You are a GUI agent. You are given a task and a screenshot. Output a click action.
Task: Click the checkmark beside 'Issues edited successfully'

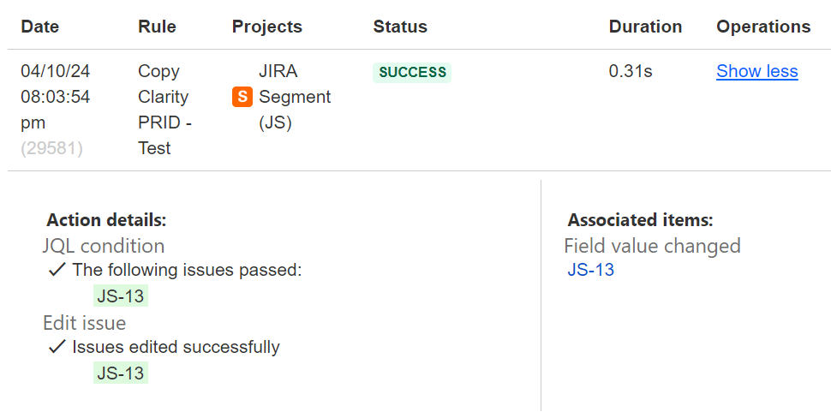pos(57,347)
